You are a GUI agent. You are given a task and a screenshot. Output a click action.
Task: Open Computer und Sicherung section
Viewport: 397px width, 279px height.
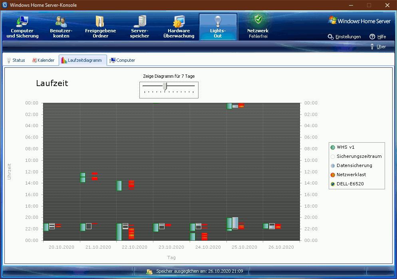pos(22,21)
